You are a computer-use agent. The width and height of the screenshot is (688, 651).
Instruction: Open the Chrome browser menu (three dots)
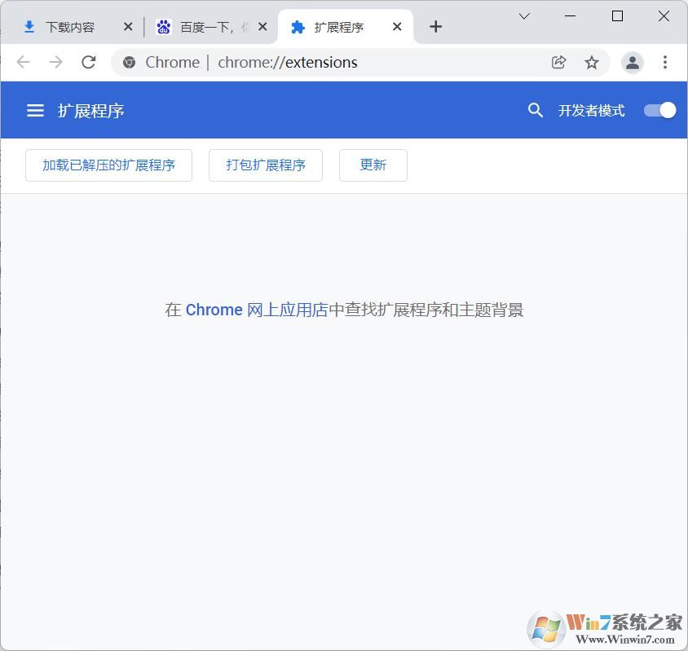(665, 62)
